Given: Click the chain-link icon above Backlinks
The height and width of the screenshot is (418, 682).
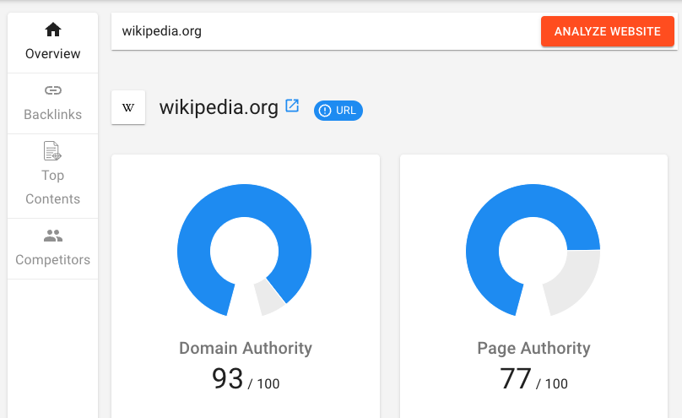Looking at the screenshot, I should [53, 90].
